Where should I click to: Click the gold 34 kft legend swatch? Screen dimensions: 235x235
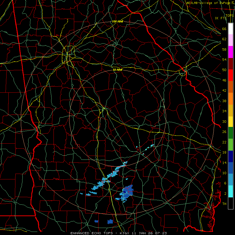231,110
